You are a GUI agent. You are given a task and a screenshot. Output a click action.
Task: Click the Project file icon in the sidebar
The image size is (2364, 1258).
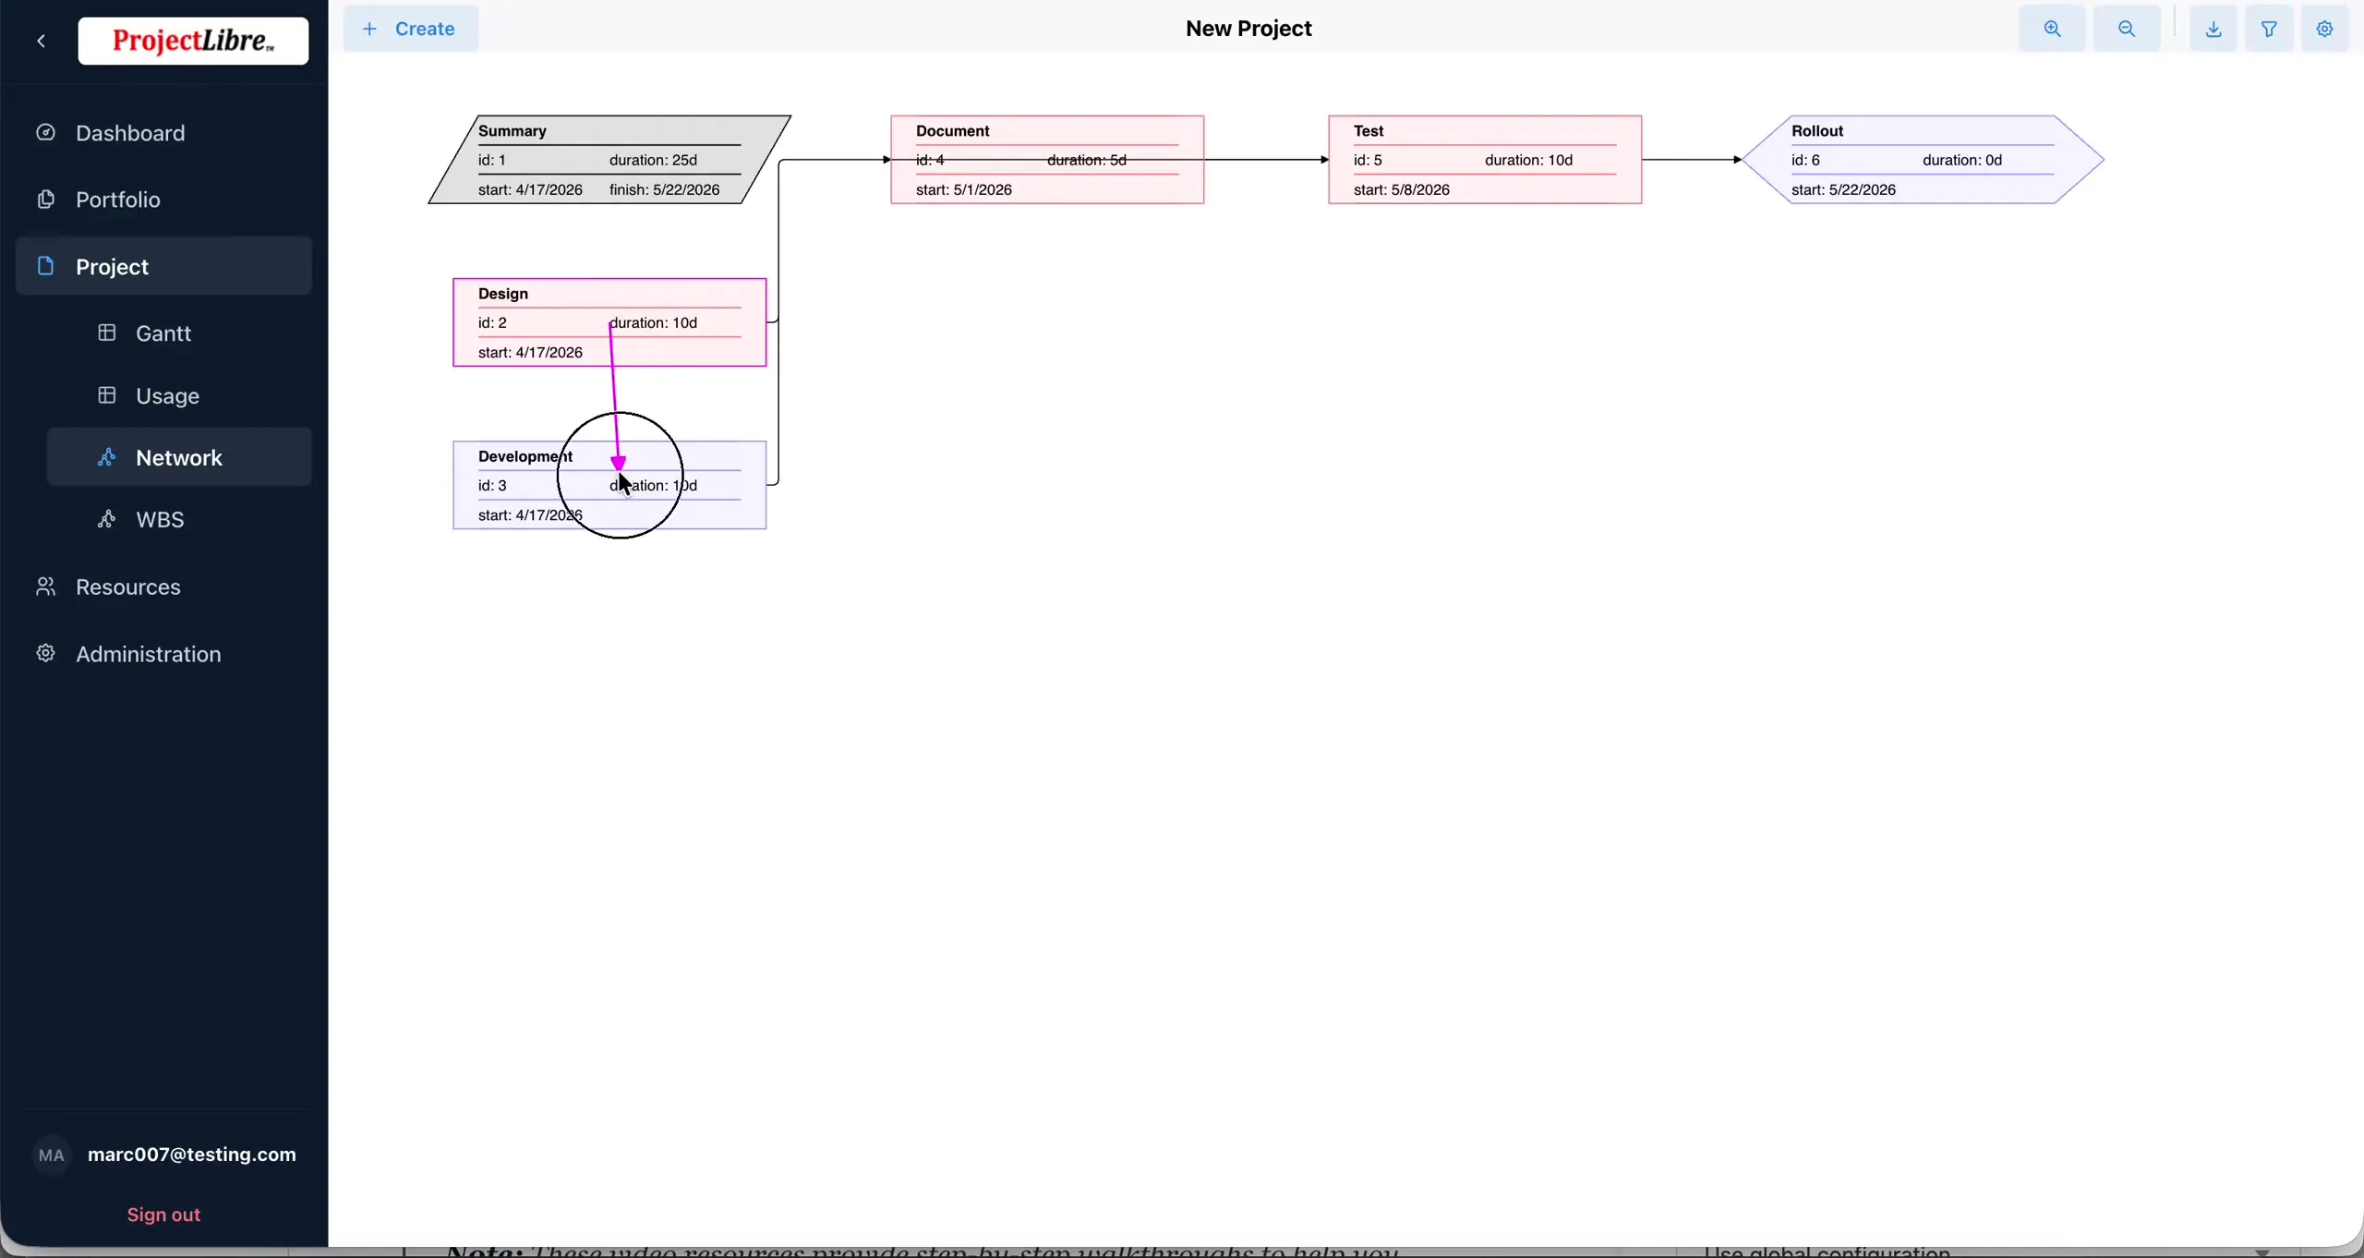tap(45, 266)
